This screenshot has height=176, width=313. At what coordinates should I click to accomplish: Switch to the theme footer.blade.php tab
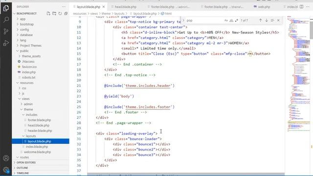(224, 7)
